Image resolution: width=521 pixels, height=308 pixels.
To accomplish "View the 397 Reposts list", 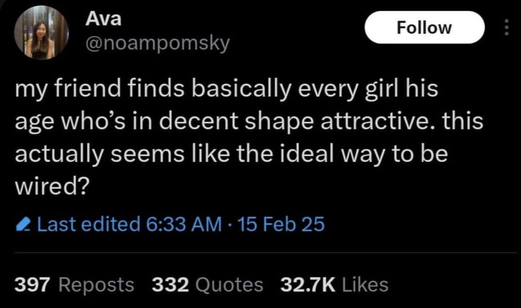I will tap(74, 284).
